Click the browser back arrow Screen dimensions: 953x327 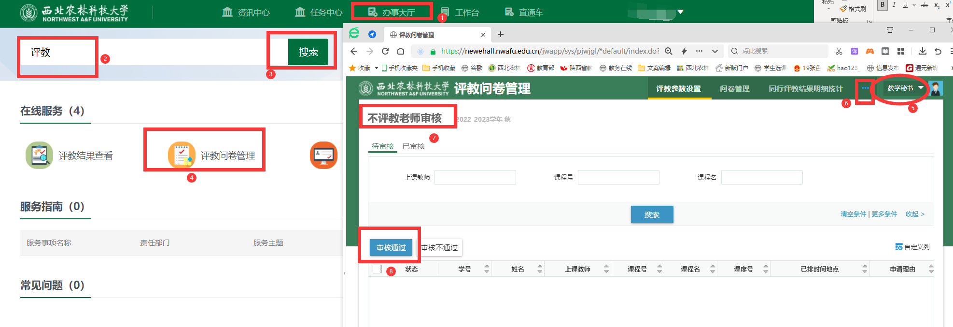[354, 51]
